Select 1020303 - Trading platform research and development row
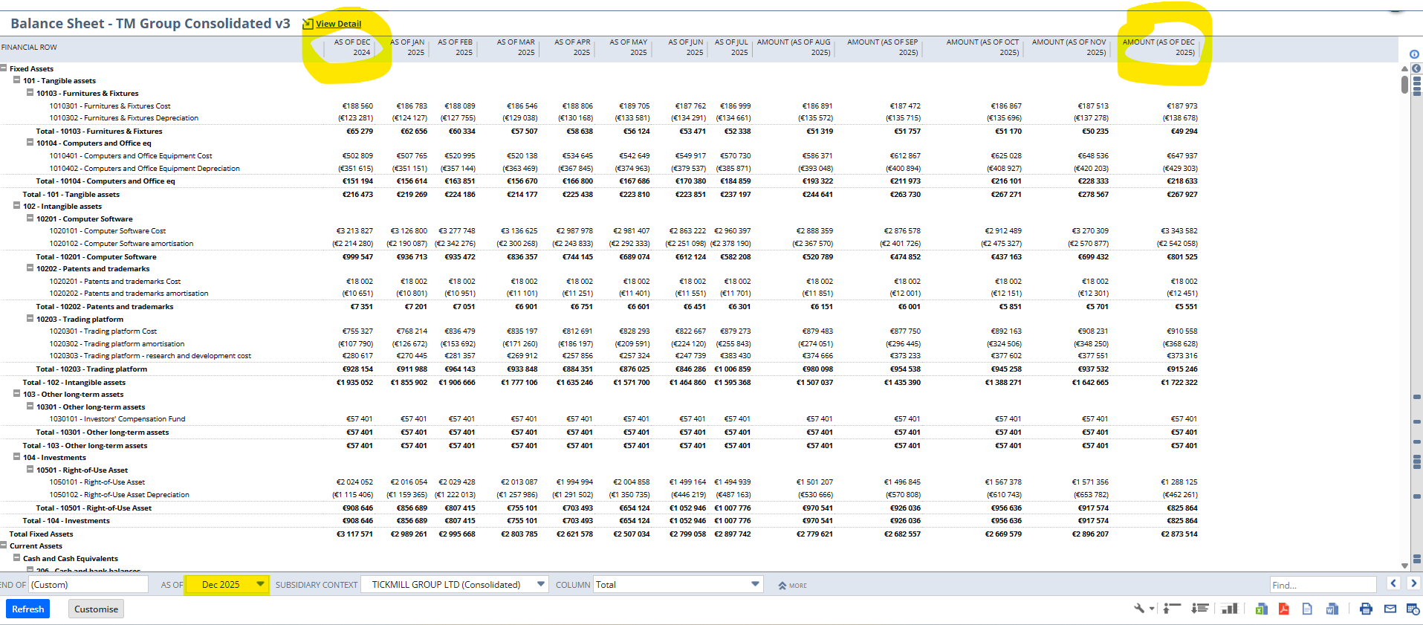 [x=150, y=355]
